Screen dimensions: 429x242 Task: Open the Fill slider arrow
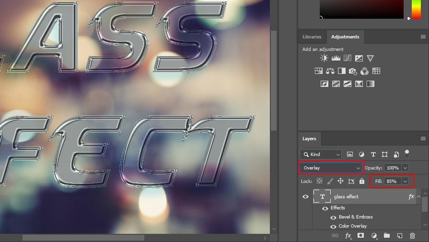pyautogui.click(x=405, y=181)
